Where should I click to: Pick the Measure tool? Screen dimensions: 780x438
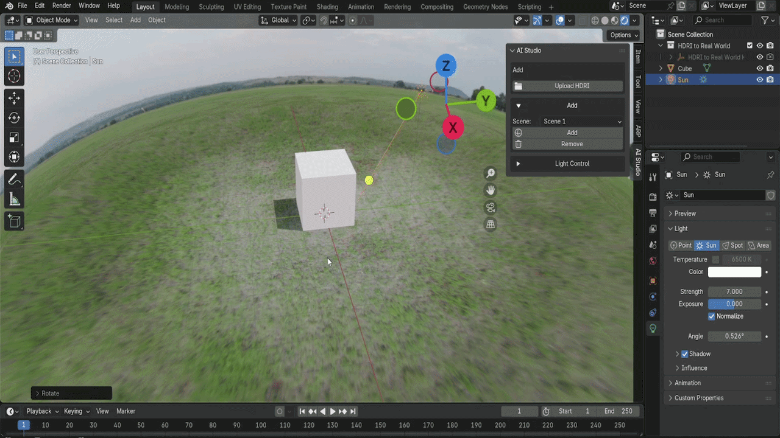tap(14, 200)
